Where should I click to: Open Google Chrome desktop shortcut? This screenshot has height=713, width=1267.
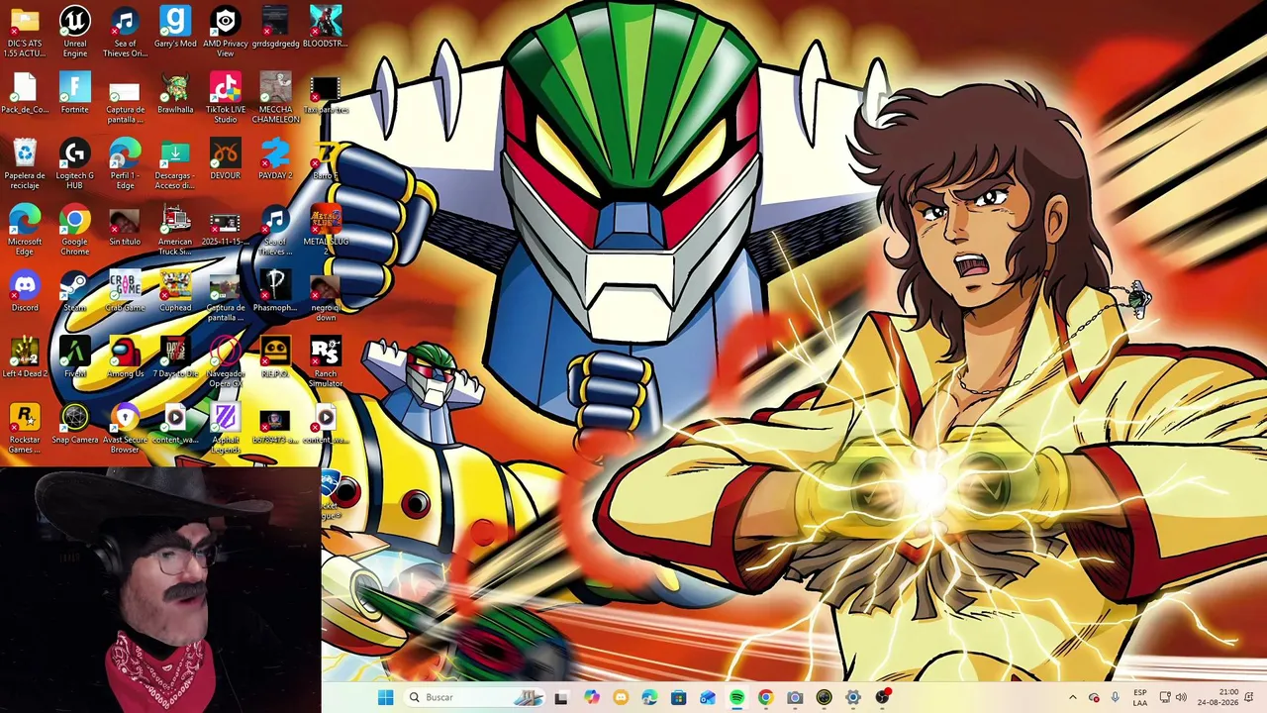74,230
